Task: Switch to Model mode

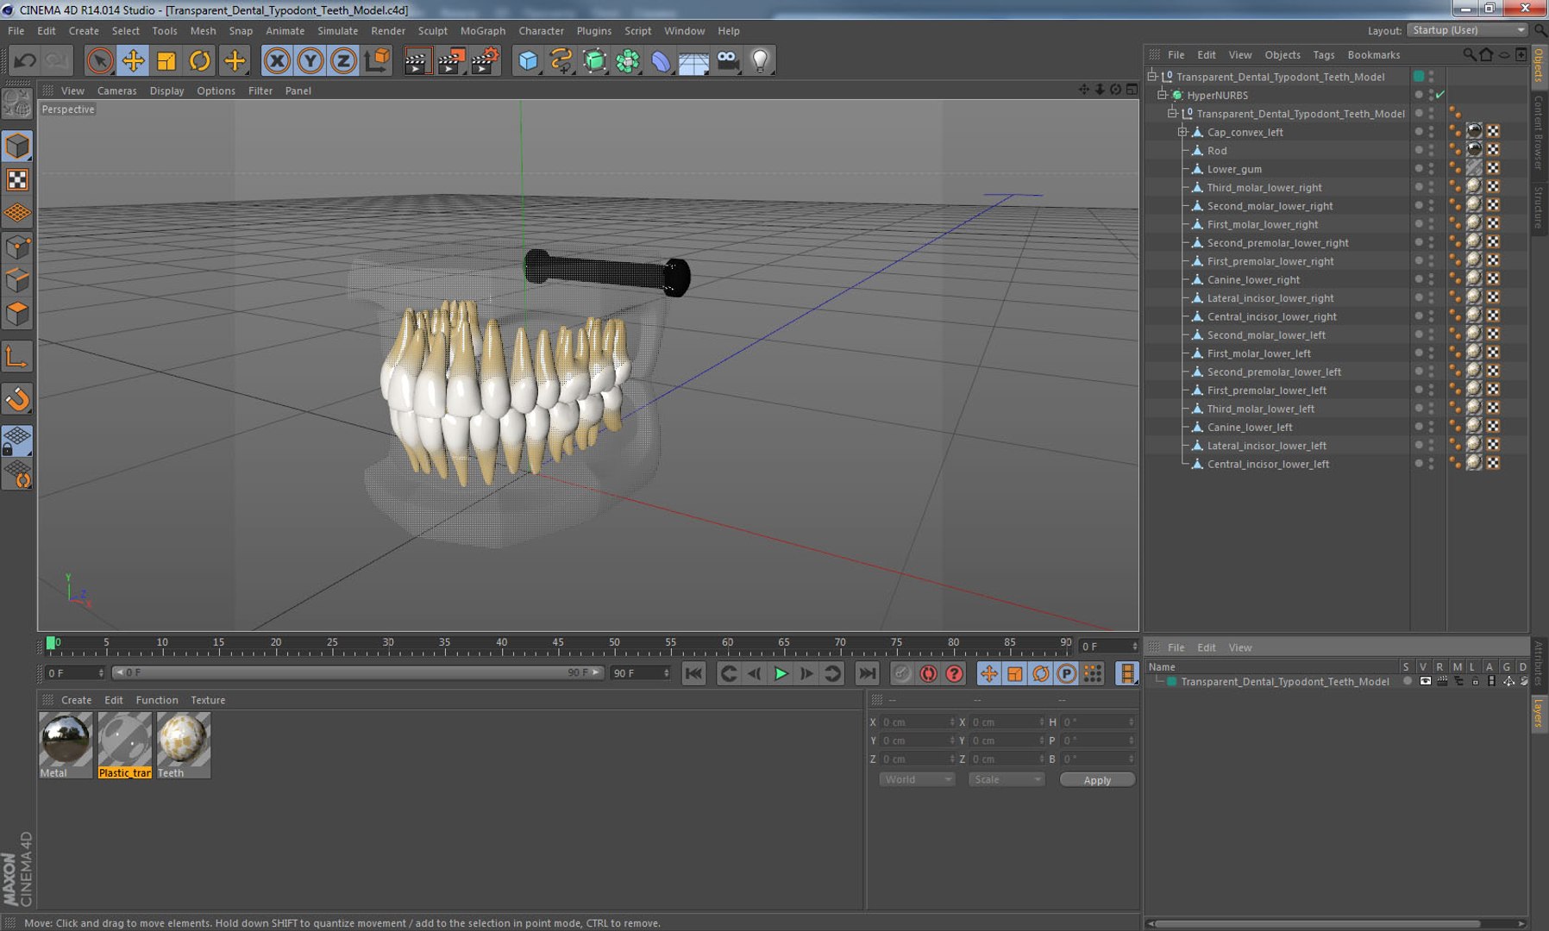Action: [x=17, y=147]
